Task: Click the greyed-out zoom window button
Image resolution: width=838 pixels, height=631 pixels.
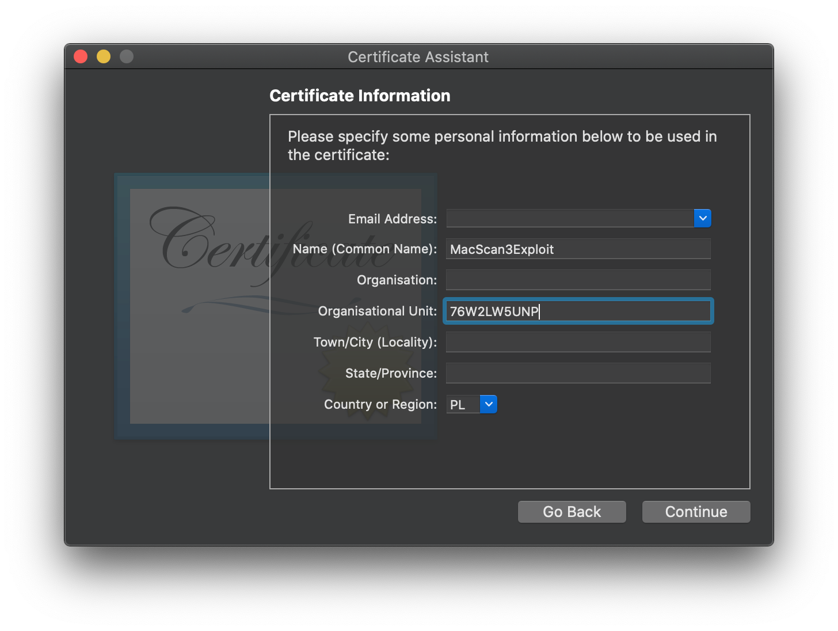Action: [127, 56]
